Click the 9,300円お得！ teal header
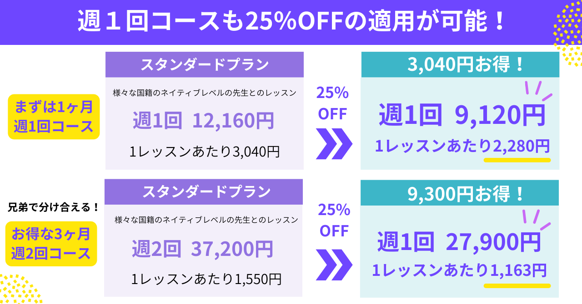The width and height of the screenshot is (582, 304). 460,193
